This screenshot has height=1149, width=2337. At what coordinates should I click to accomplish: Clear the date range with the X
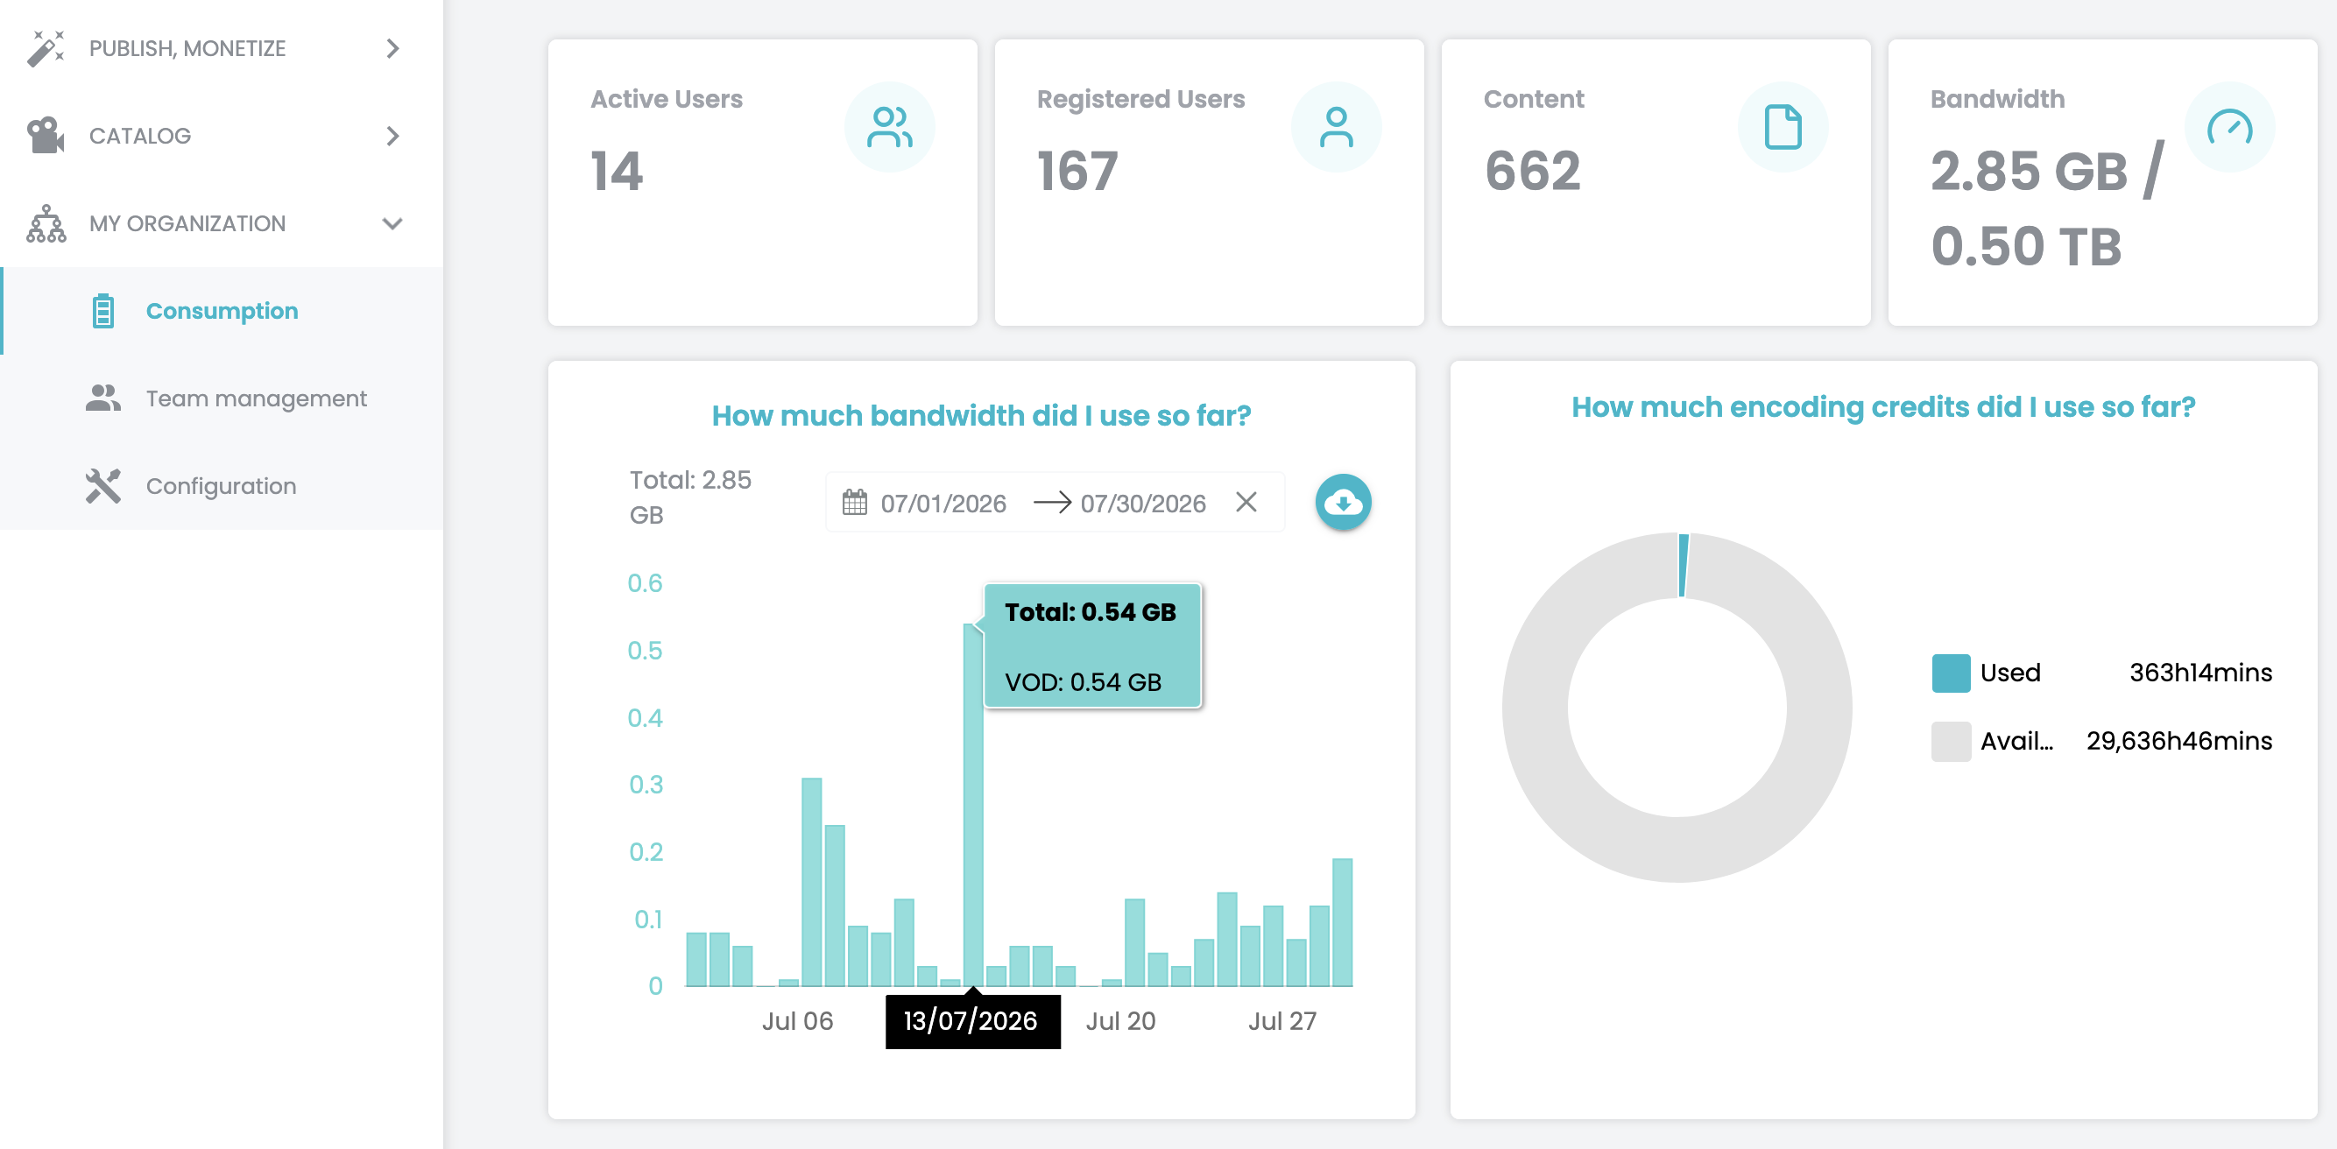(1246, 502)
